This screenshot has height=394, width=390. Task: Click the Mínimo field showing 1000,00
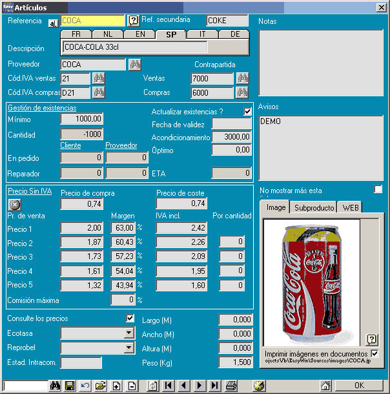point(81,119)
